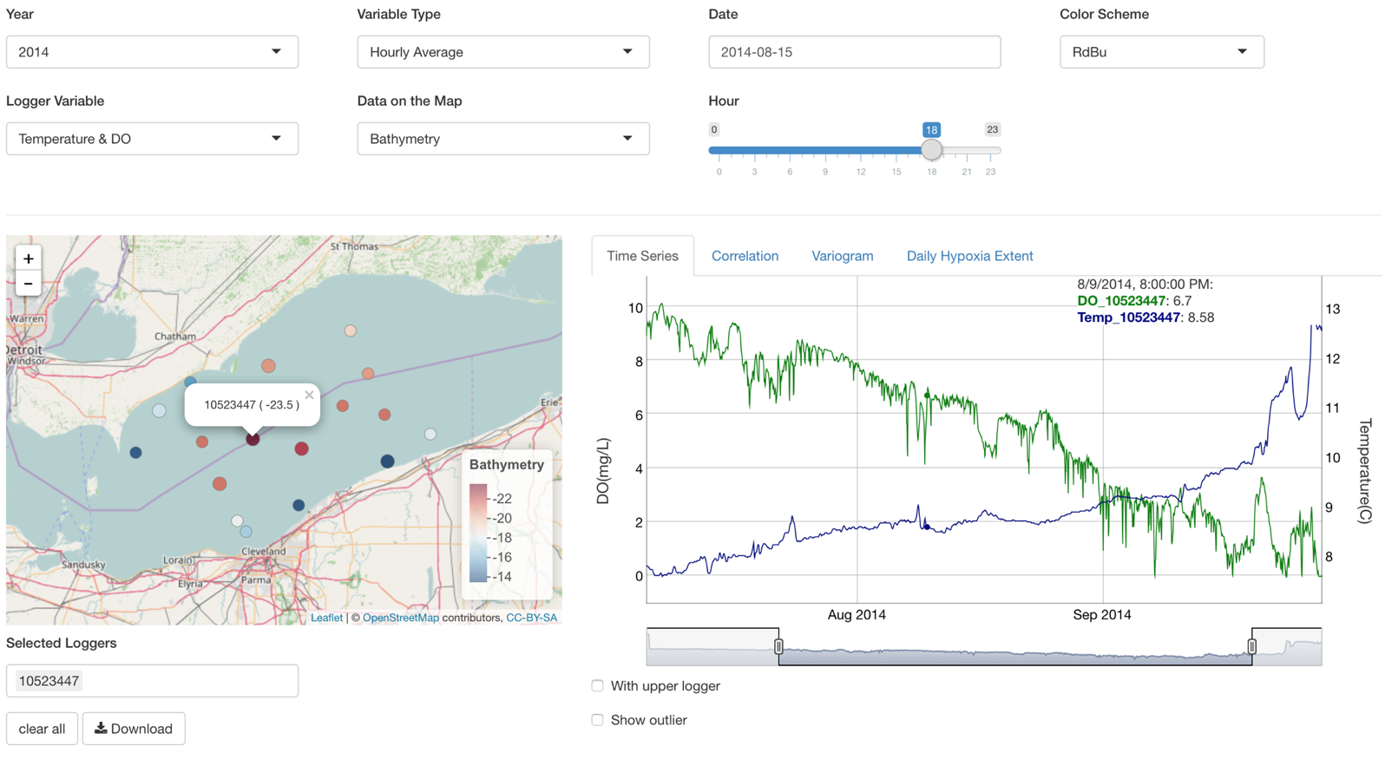Click the download icon button

134,729
